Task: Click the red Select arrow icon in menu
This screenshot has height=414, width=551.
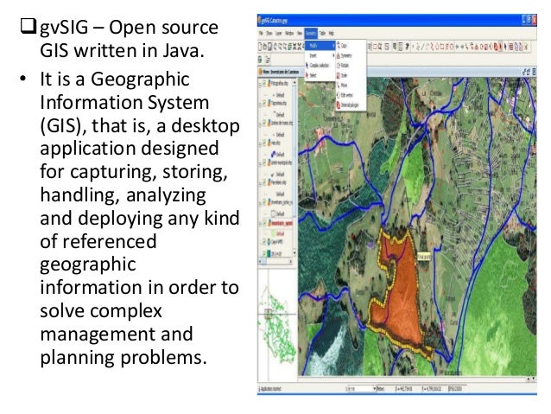Action: (x=307, y=75)
